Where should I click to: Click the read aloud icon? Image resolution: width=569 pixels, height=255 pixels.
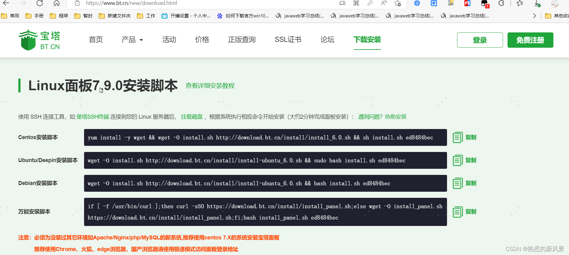384,3
